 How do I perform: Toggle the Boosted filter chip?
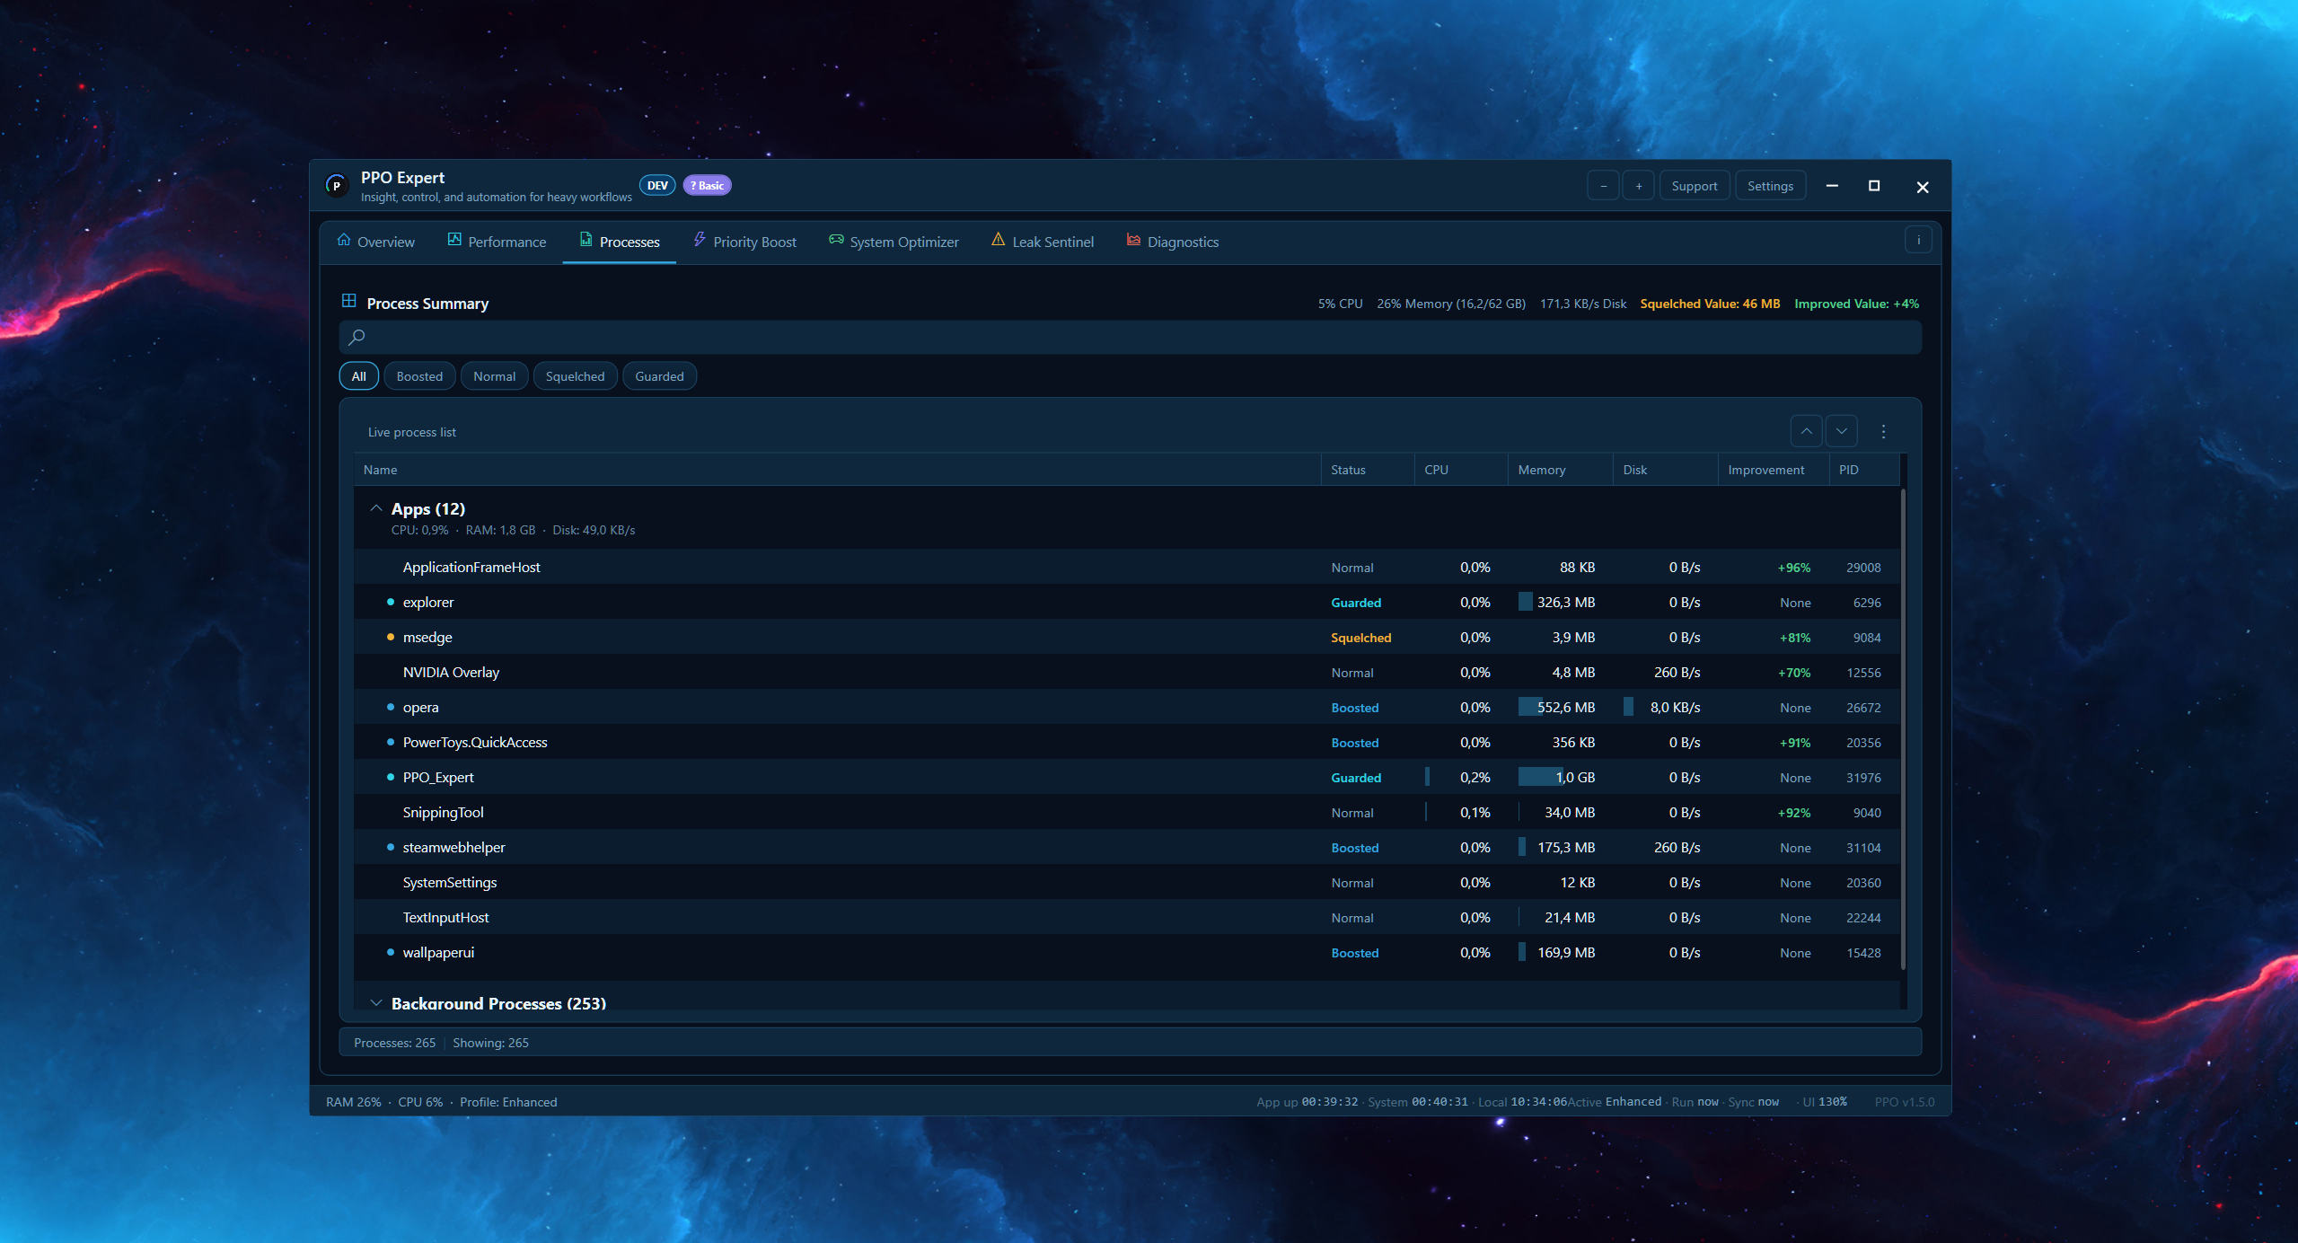point(419,376)
